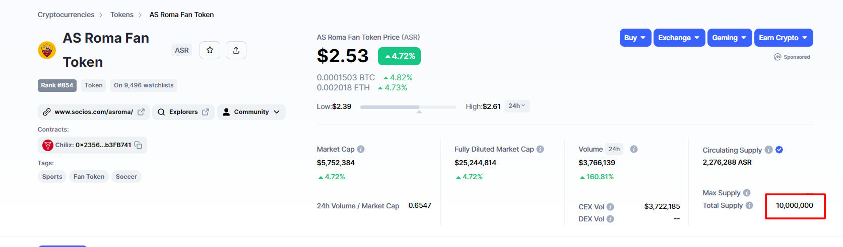843x247 pixels.
Task: Click Circulating Supply info icon
Action: [768, 150]
